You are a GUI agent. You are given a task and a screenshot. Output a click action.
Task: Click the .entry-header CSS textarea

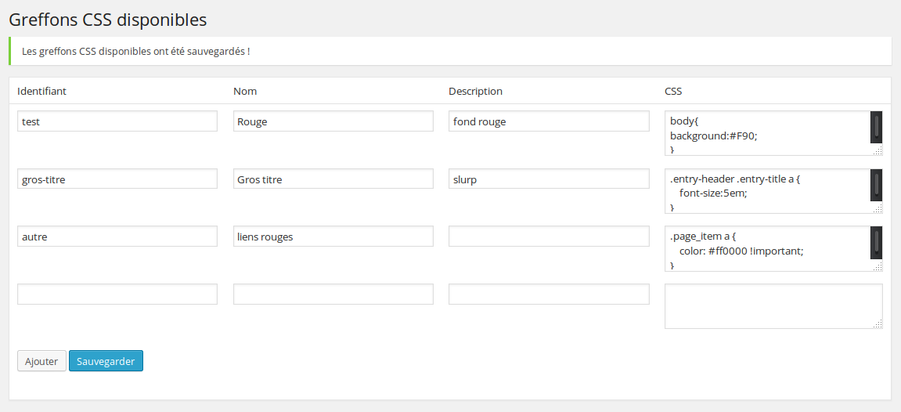click(767, 191)
